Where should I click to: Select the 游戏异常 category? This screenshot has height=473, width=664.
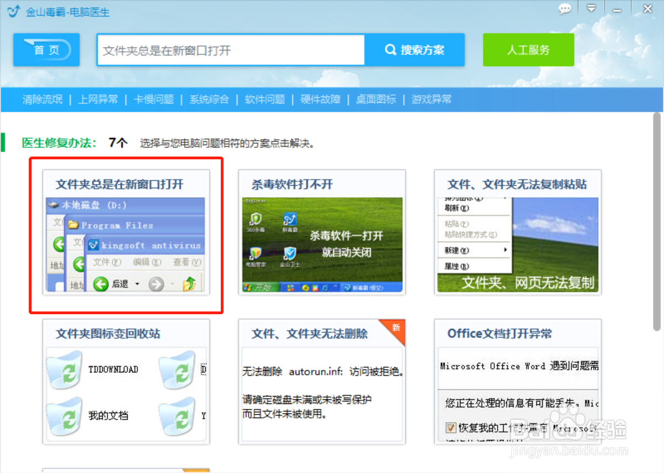[x=432, y=100]
